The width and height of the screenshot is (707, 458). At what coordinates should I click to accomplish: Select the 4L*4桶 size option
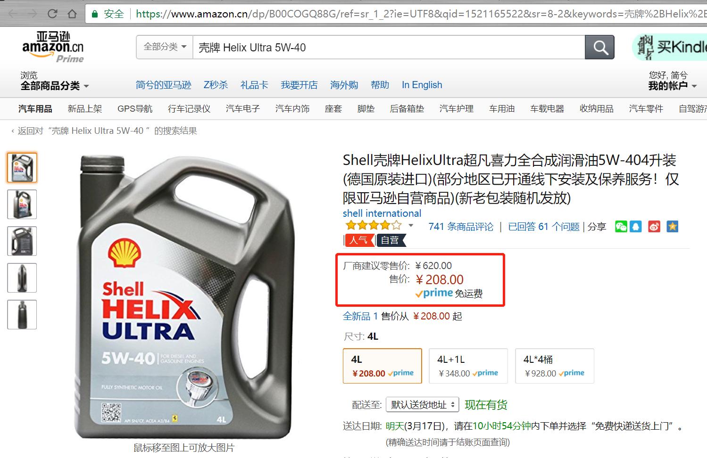555,366
